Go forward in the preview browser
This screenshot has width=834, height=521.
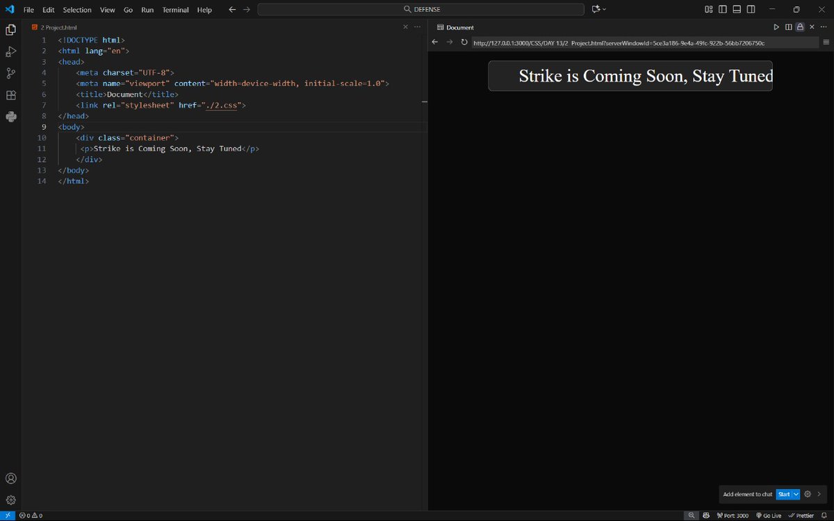(x=450, y=42)
